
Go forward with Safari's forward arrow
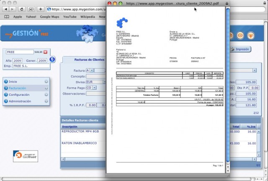point(12,9)
